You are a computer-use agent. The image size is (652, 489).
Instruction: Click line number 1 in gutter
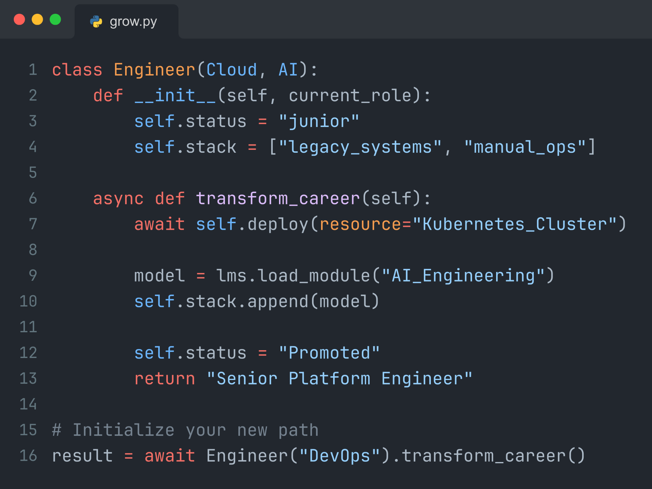click(33, 70)
